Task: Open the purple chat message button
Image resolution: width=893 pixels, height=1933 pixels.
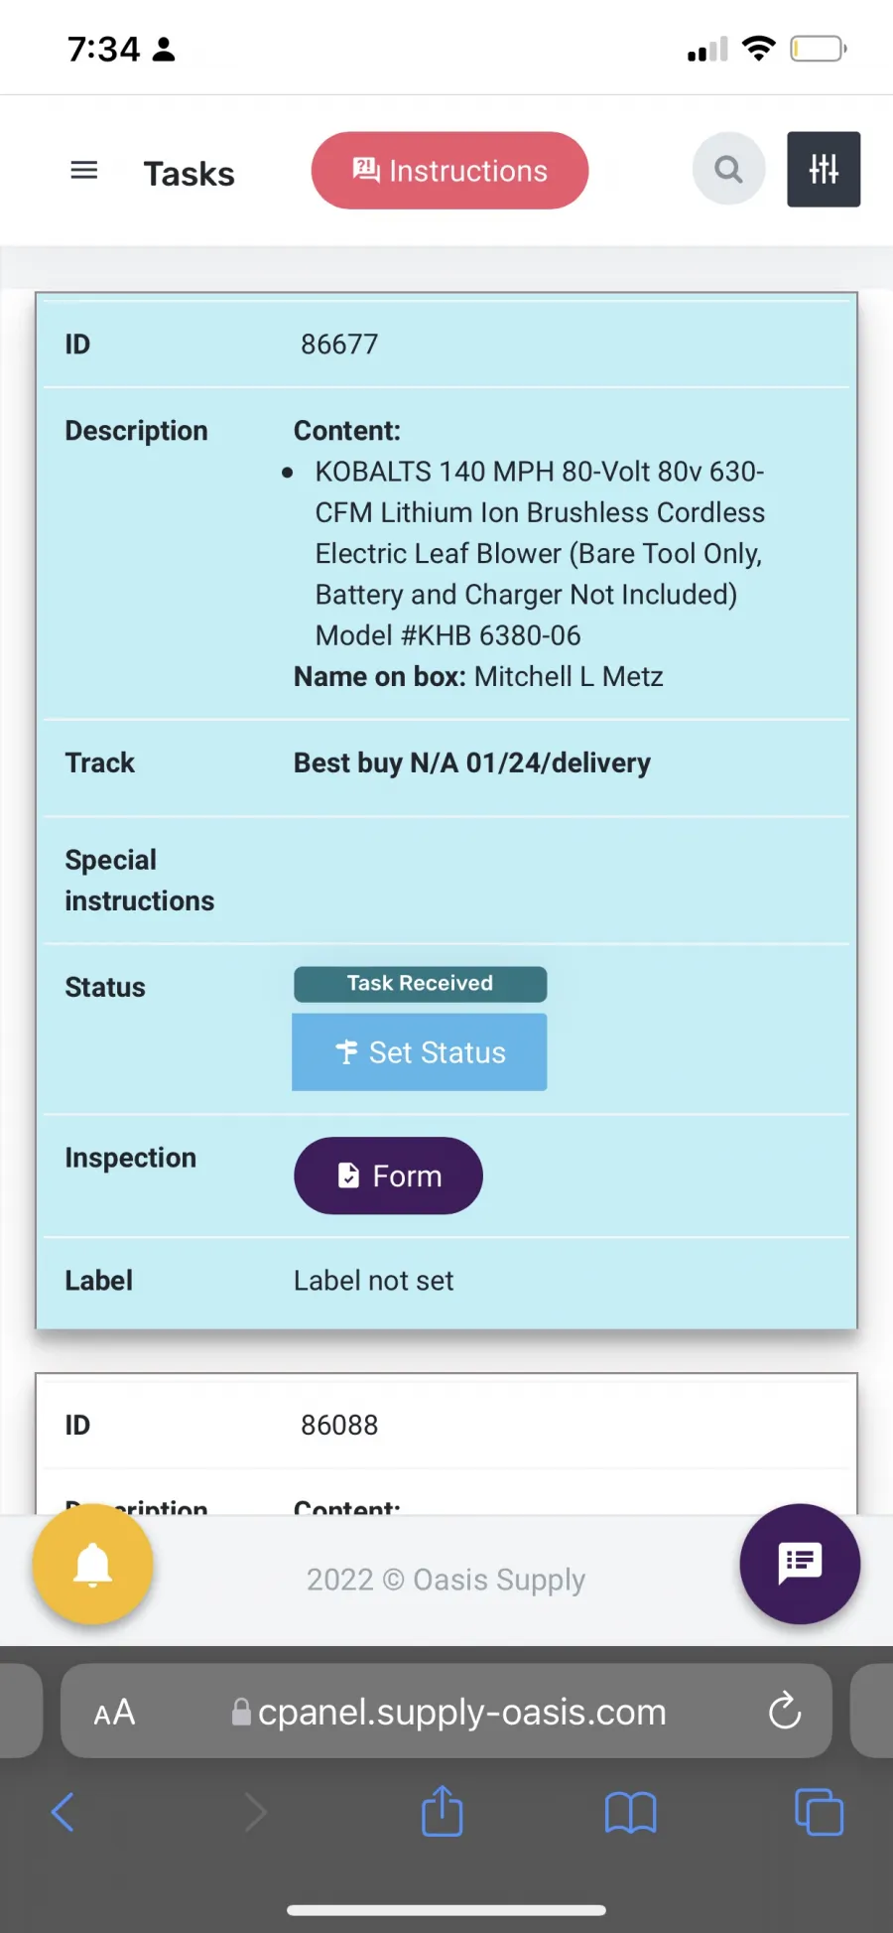Action: click(x=800, y=1564)
